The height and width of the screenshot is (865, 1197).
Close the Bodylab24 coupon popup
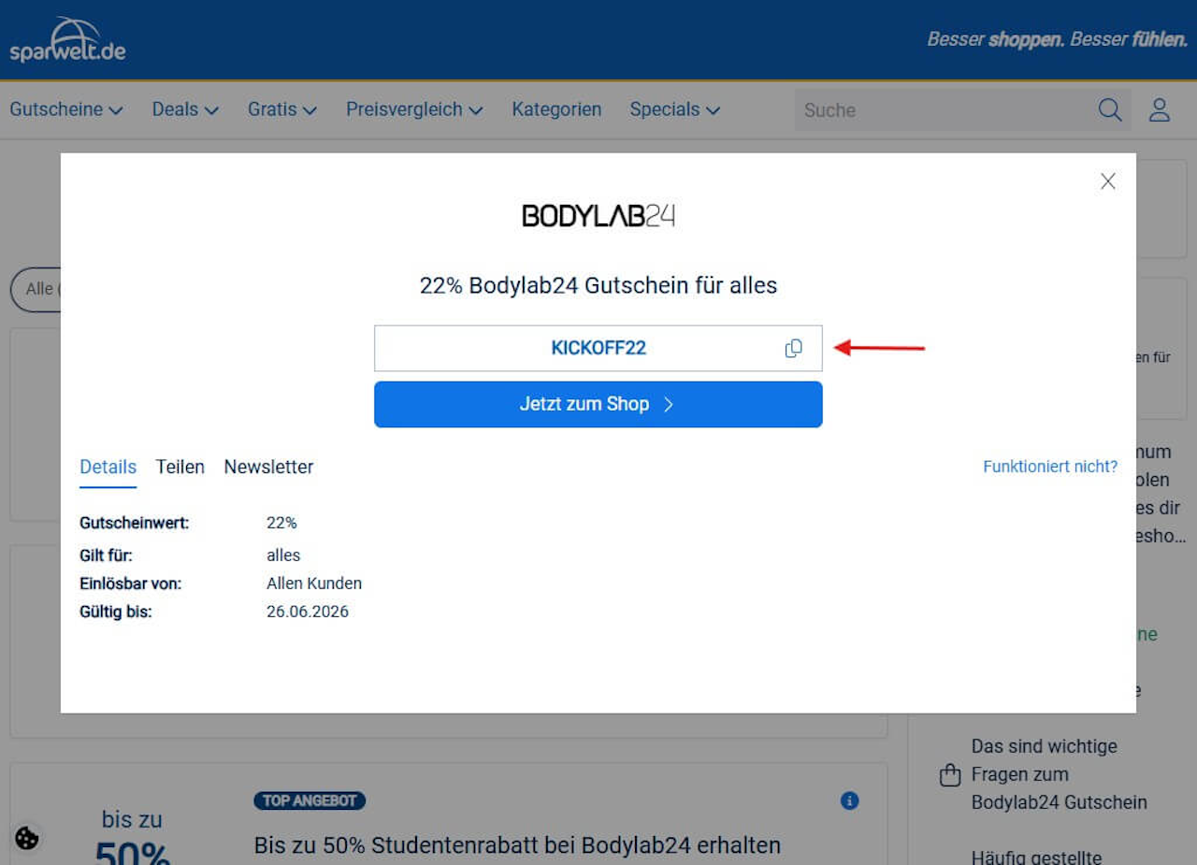[x=1108, y=181]
